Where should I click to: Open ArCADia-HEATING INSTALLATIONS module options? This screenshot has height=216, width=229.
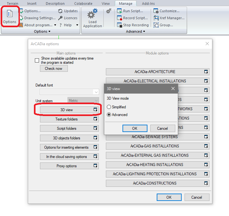coord(157,165)
